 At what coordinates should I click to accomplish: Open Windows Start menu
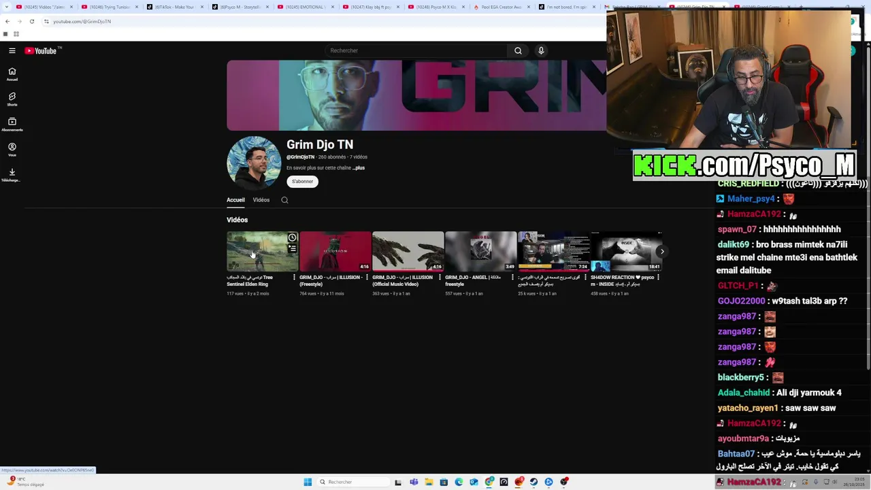coord(308,482)
